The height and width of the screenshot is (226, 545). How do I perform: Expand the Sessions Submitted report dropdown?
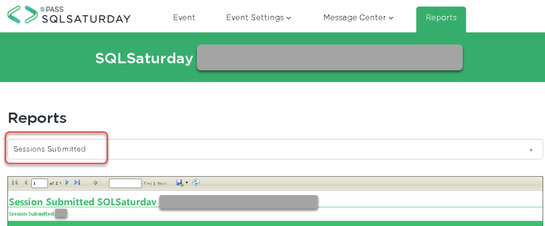531,149
